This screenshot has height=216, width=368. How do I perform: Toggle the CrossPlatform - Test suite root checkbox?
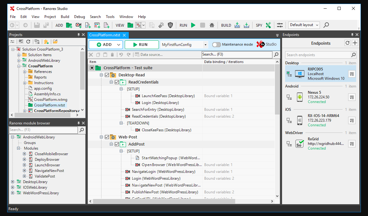(92, 68)
